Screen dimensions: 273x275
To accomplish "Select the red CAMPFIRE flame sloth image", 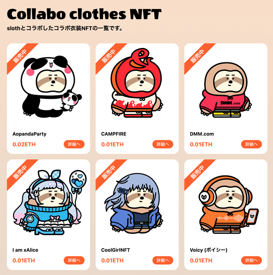I will click(x=137, y=83).
